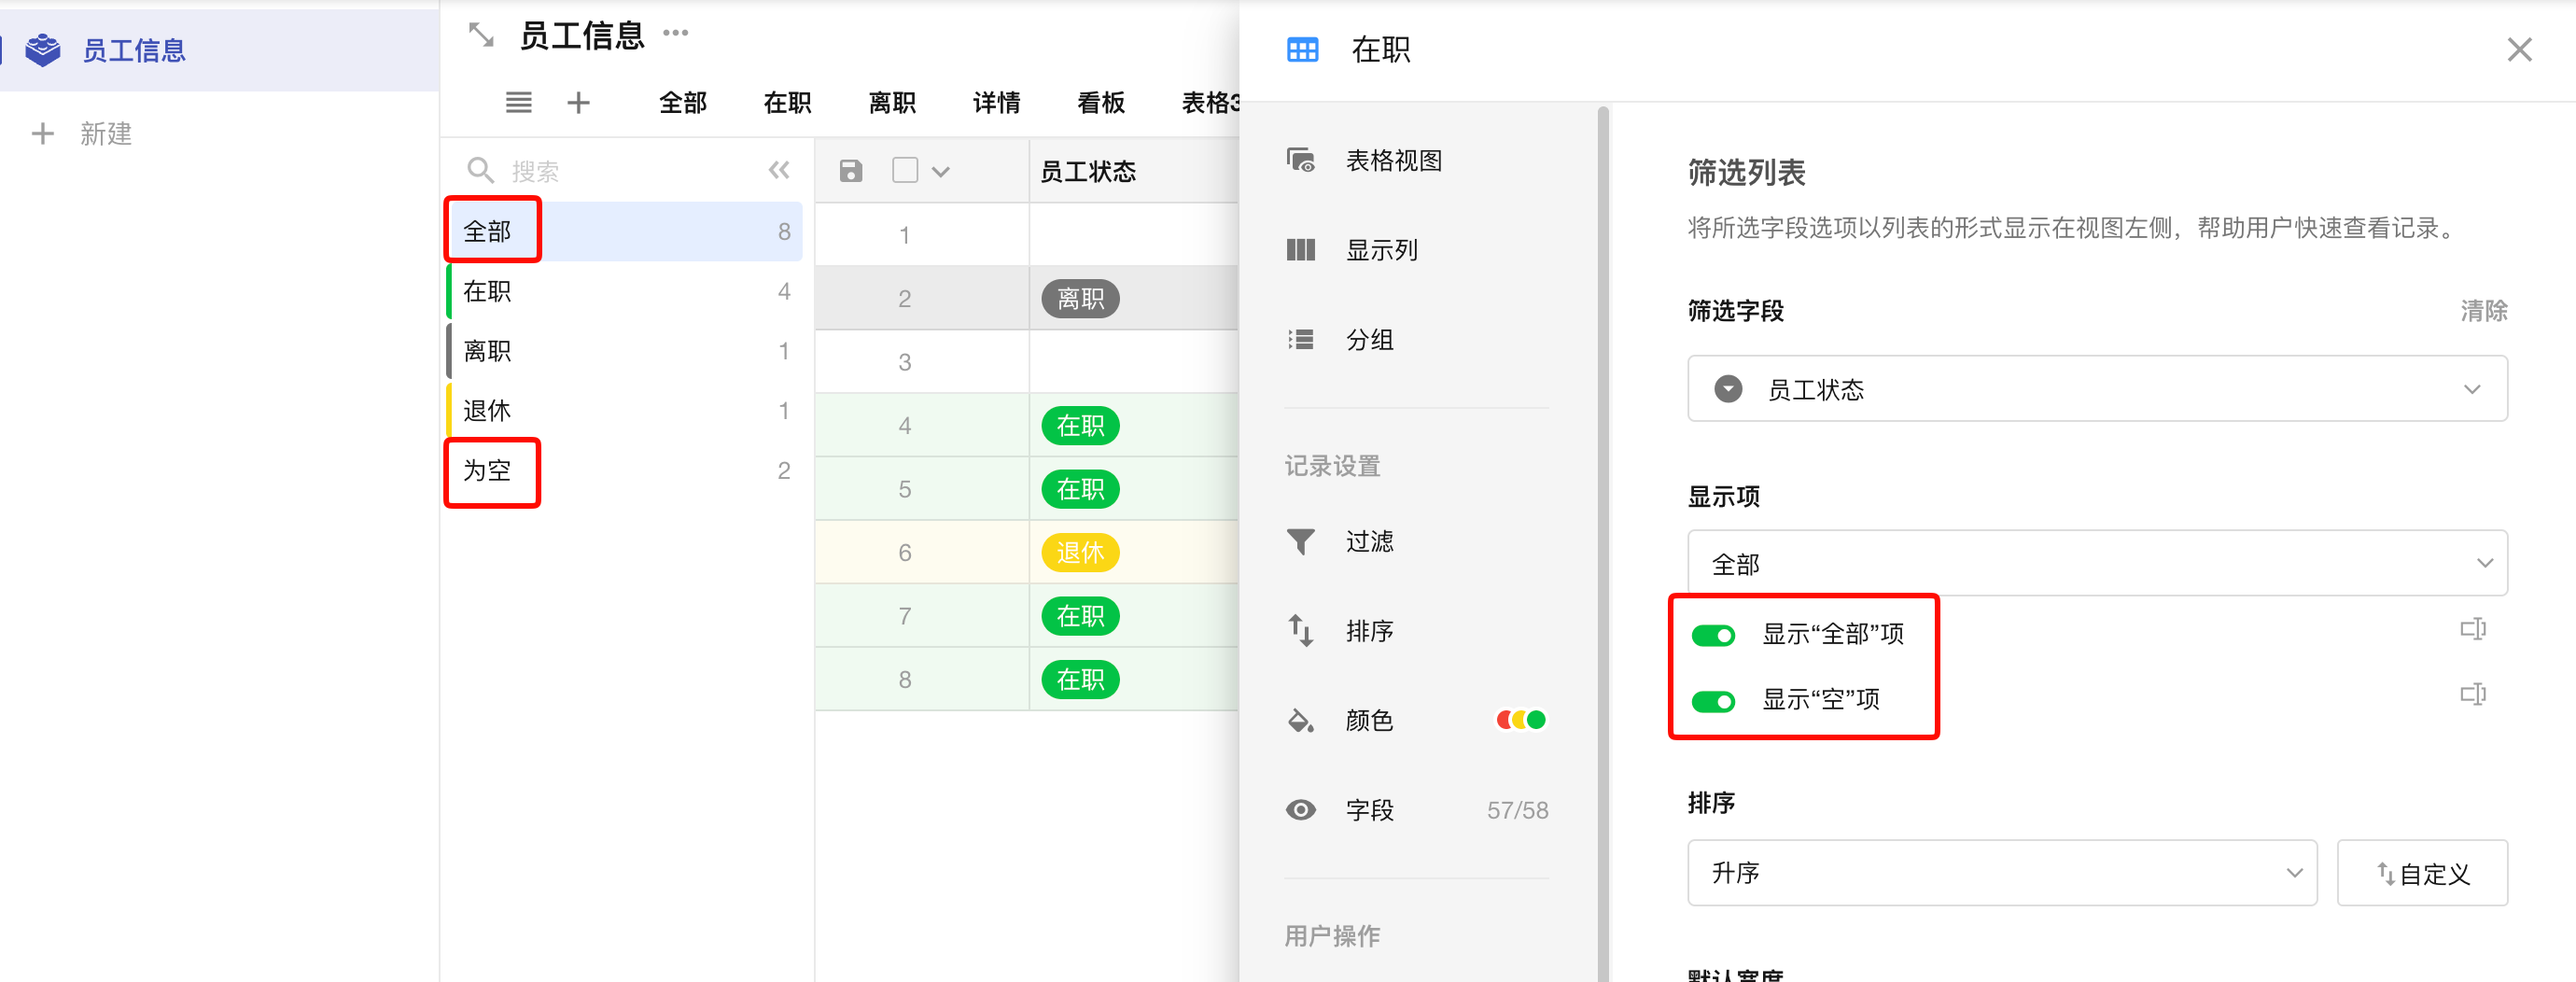Open the 升序 sort order dropdown
The image size is (2576, 982).
pos(2002,873)
